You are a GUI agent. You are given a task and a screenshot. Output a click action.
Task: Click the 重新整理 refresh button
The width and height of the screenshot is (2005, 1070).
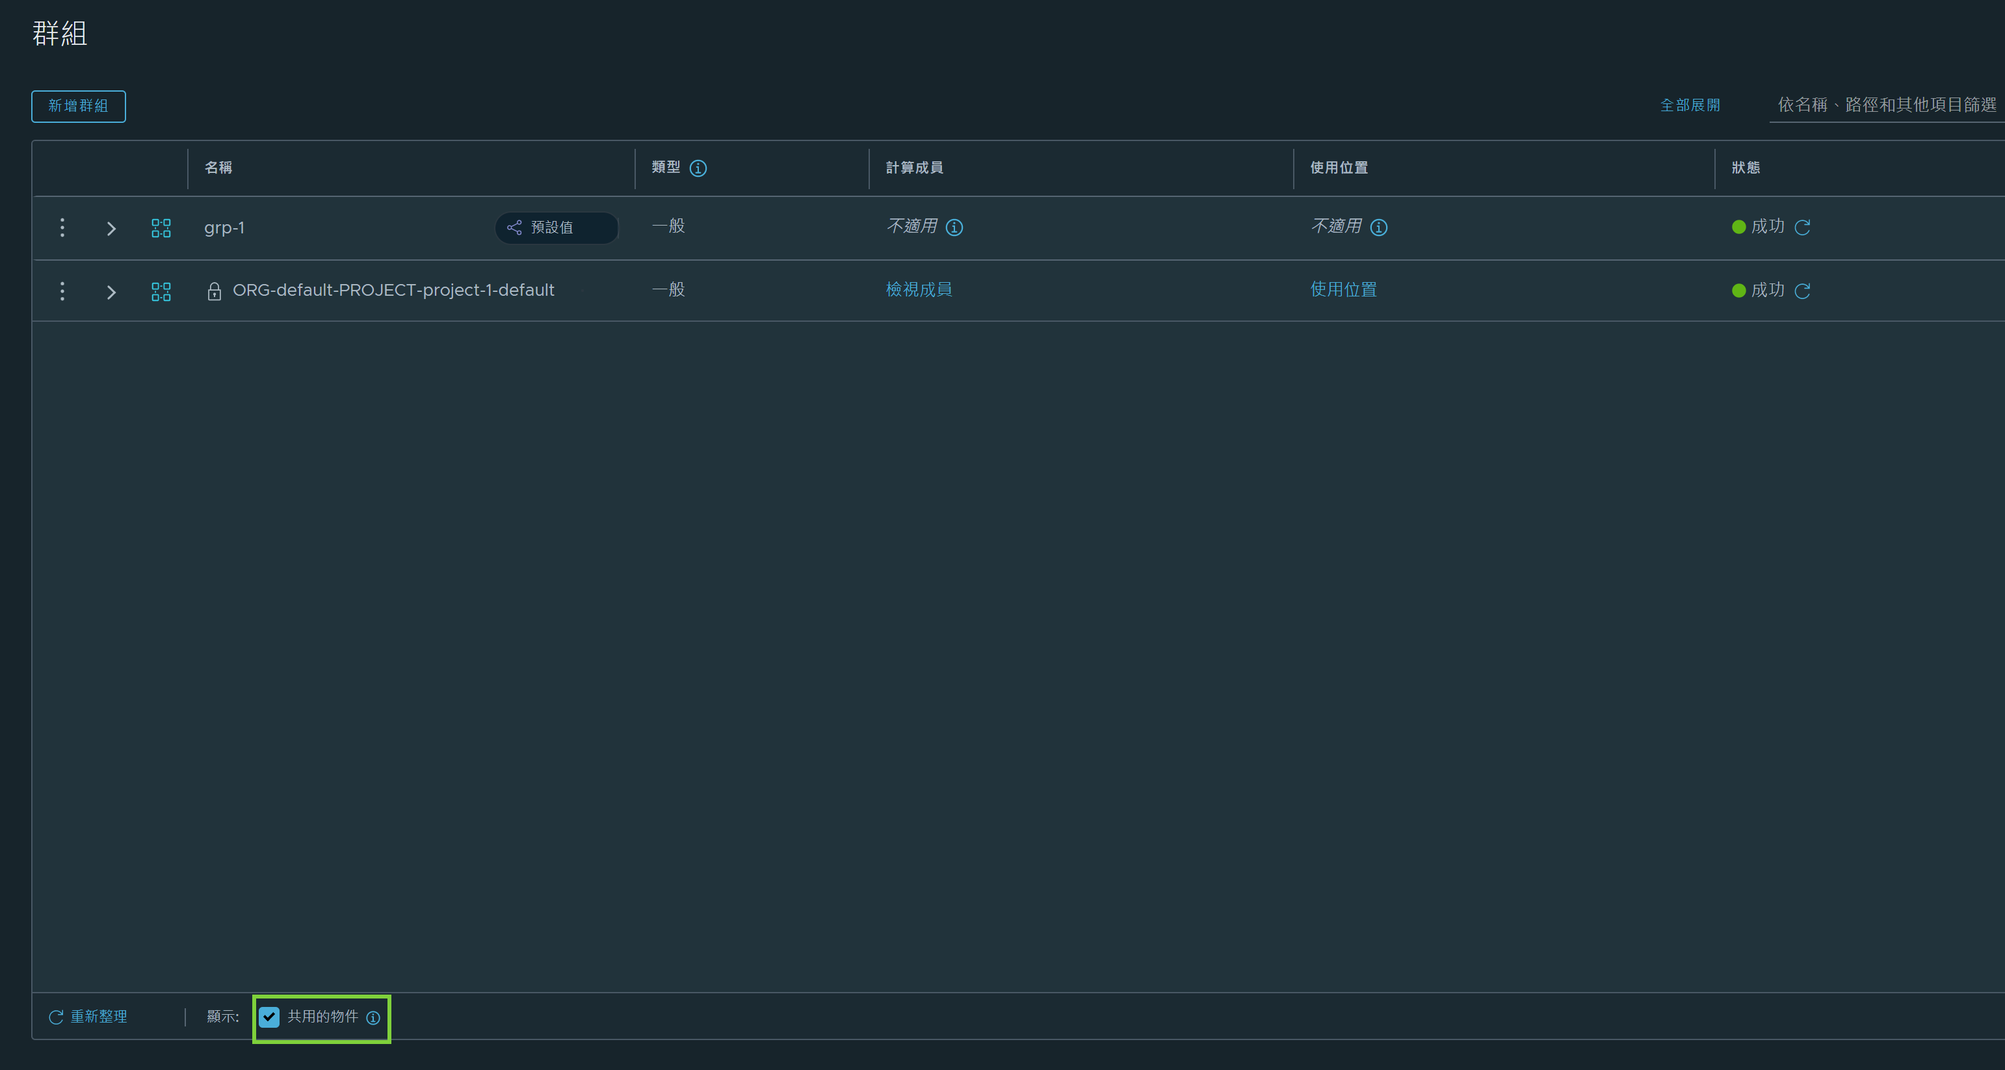(x=88, y=1017)
